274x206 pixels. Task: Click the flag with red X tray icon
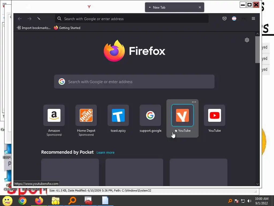237,201
